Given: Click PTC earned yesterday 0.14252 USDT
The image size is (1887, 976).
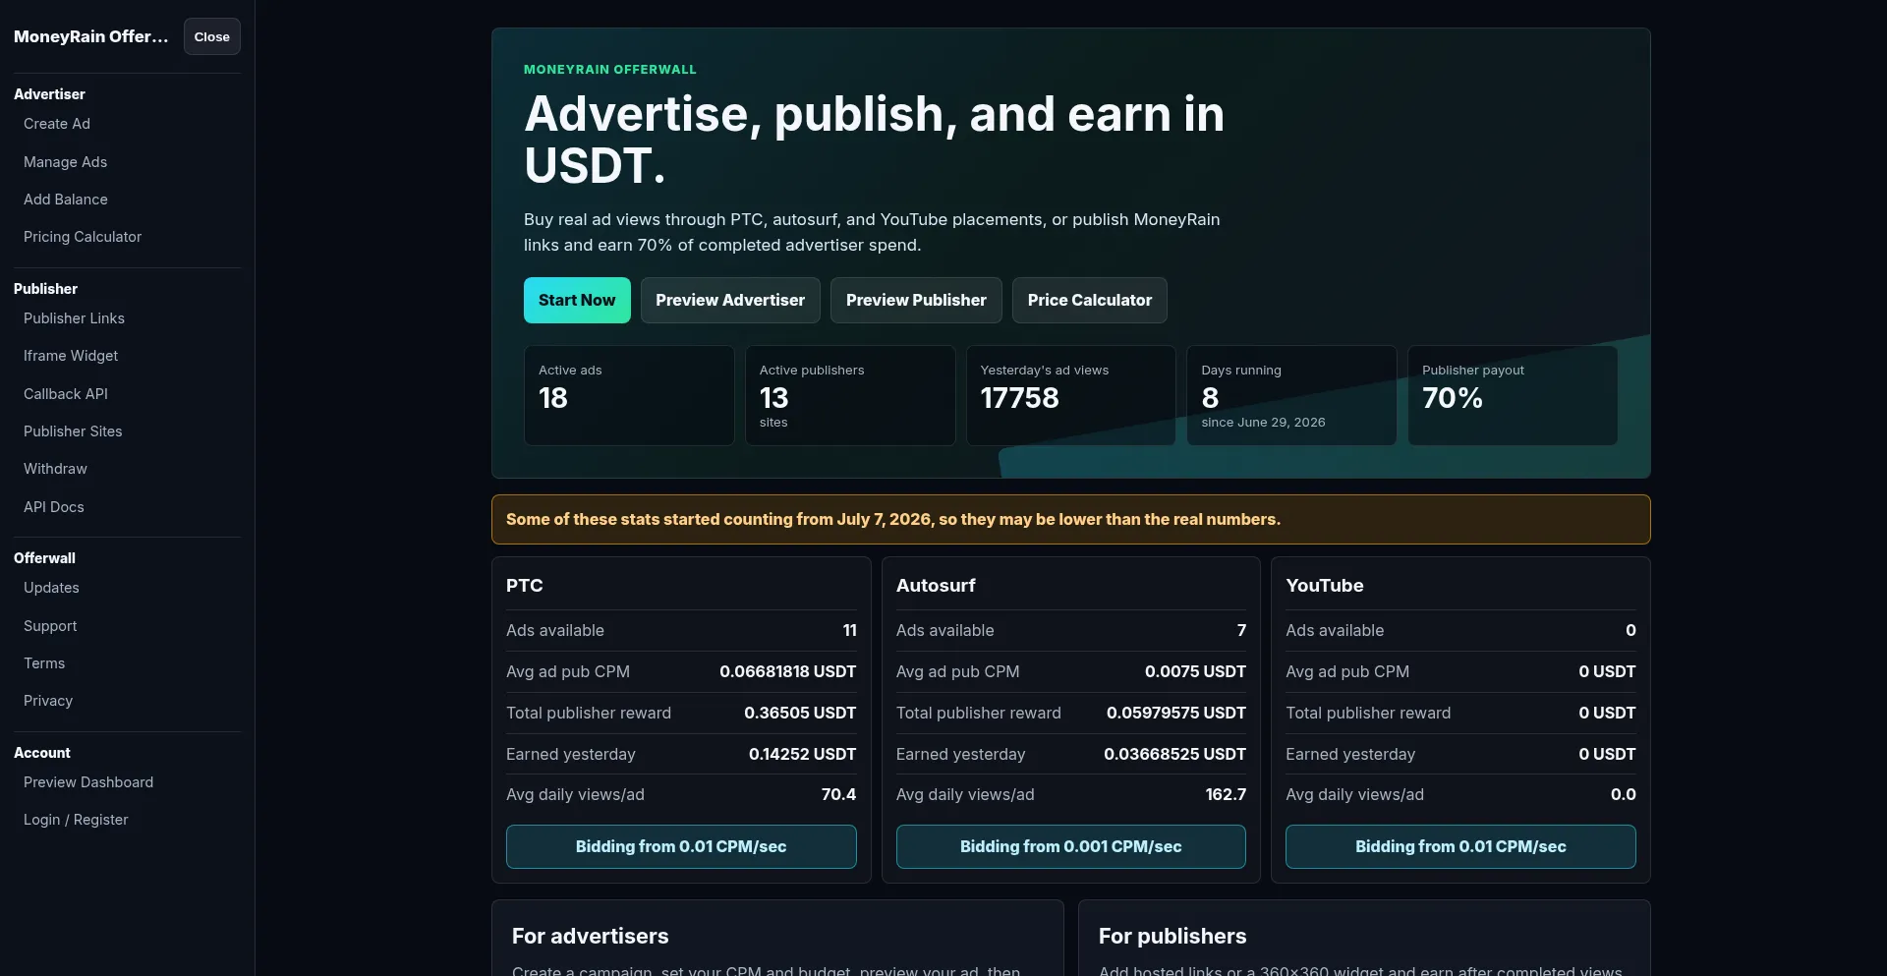Looking at the screenshot, I should pos(802,754).
